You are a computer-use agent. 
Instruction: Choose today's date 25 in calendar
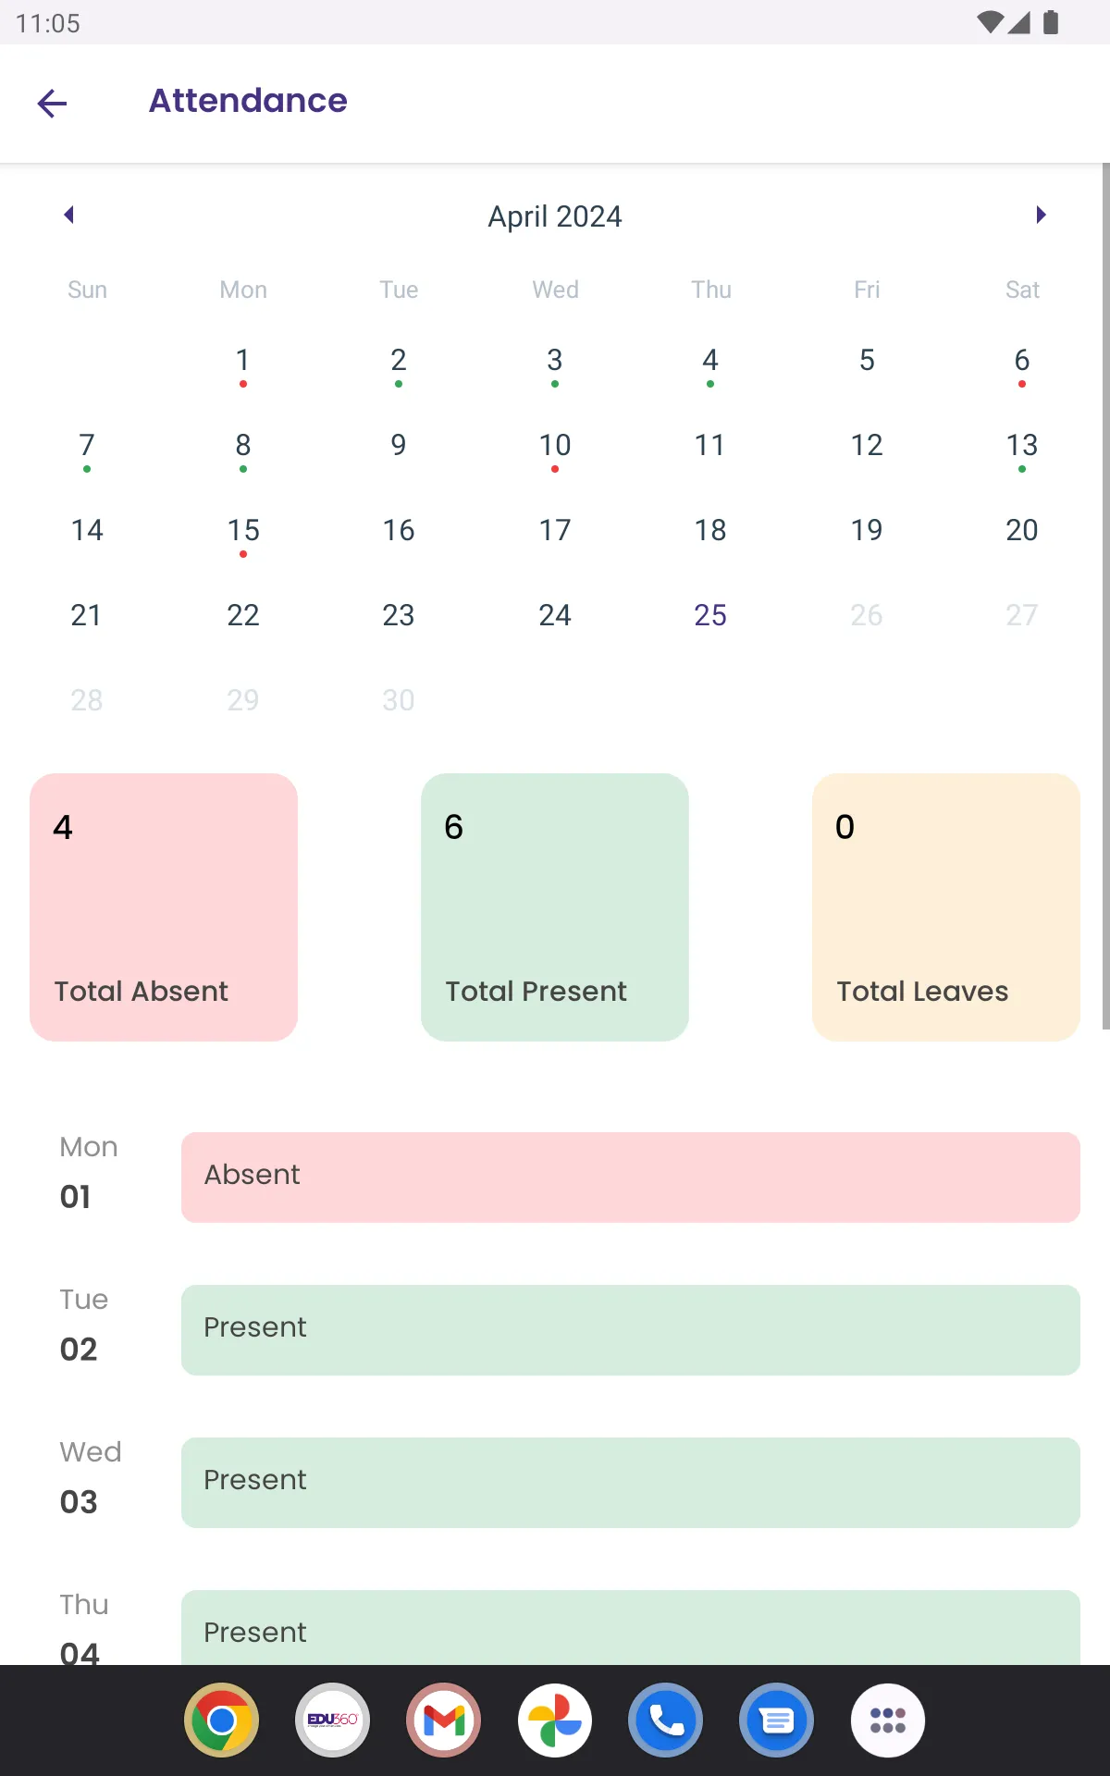click(710, 615)
